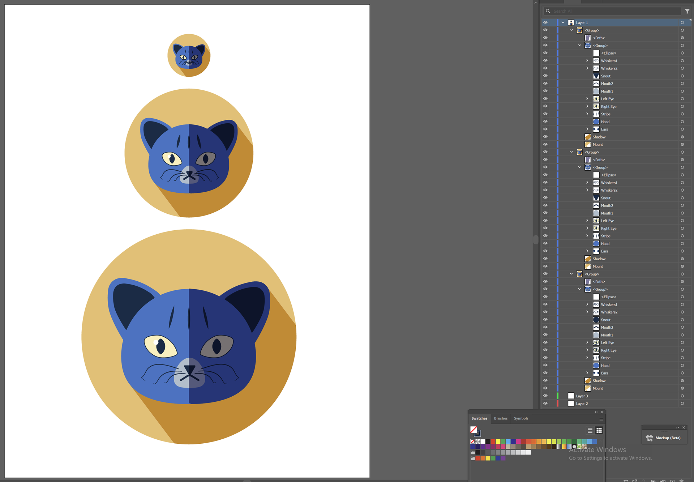694x482 pixels.
Task: Click the Search All layers field
Action: pos(614,11)
